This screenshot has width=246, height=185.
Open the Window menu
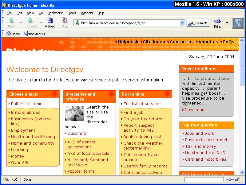click(x=87, y=13)
